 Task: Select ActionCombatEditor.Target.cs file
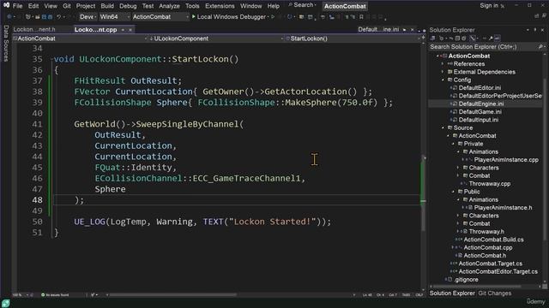click(x=498, y=271)
